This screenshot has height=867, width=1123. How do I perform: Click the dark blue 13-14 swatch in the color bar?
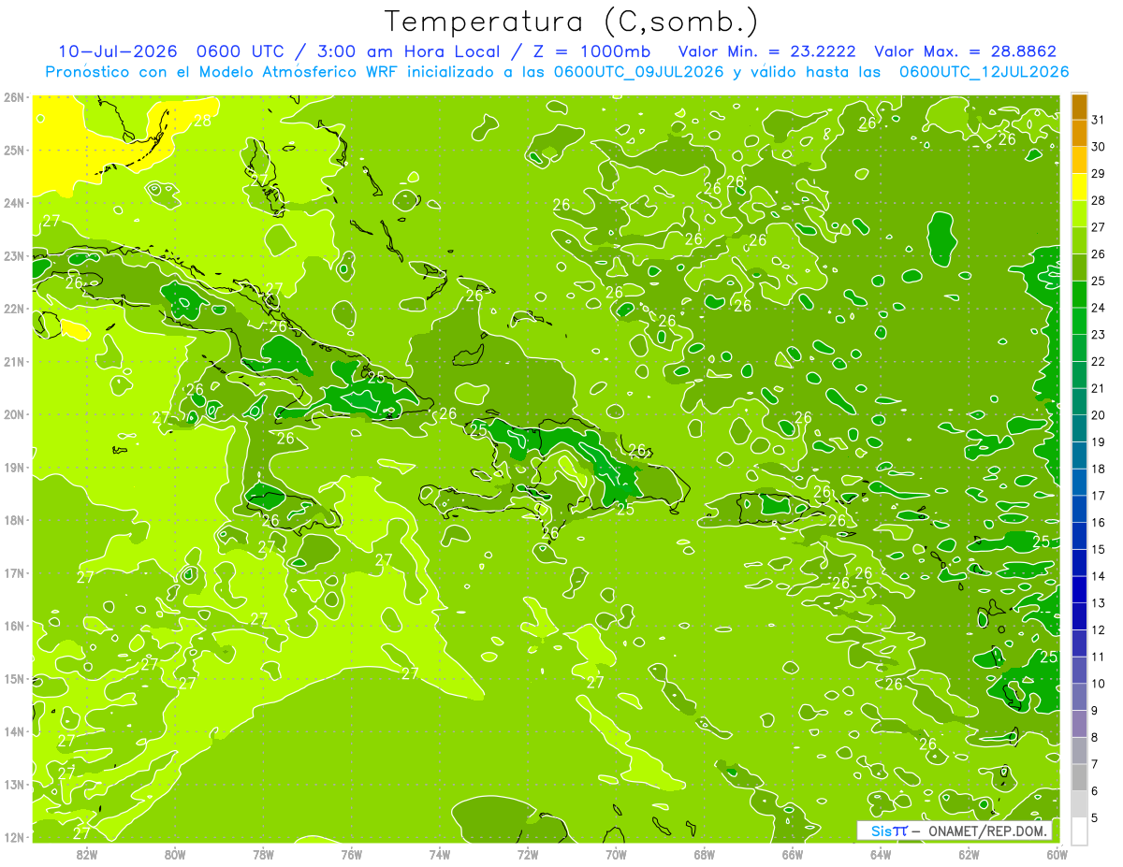click(x=1079, y=589)
